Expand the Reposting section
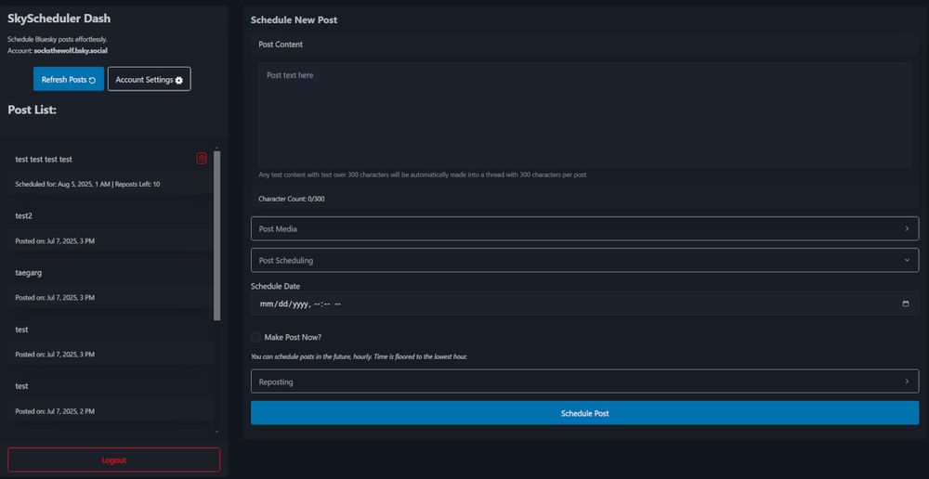929x479 pixels. tap(584, 382)
